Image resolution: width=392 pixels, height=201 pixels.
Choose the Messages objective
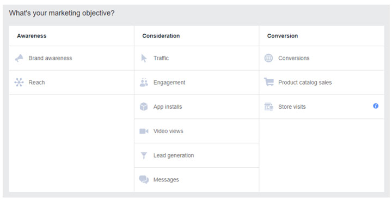(197, 180)
